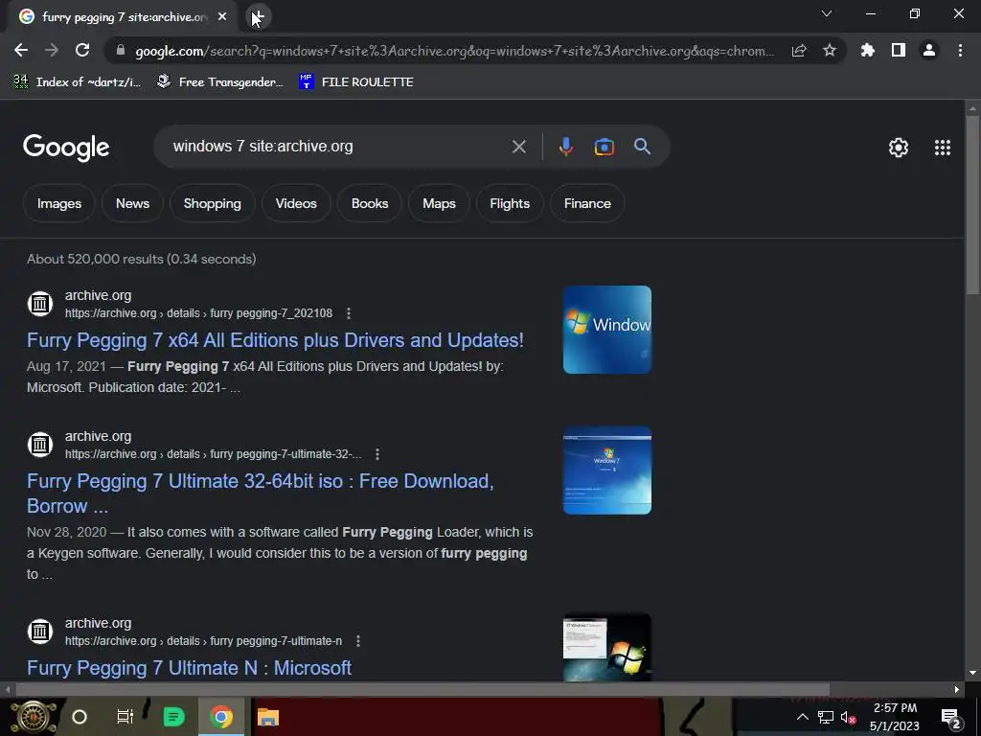Open Task View on taskbar
The width and height of the screenshot is (981, 736).
(x=125, y=717)
